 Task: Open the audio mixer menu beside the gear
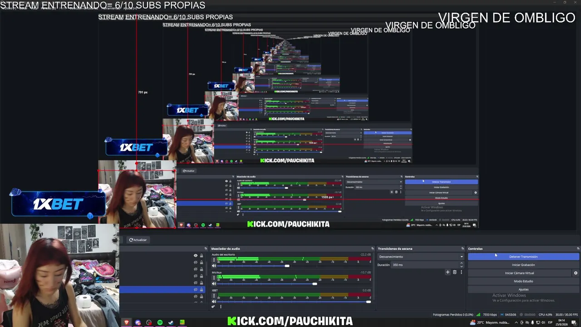[221, 307]
